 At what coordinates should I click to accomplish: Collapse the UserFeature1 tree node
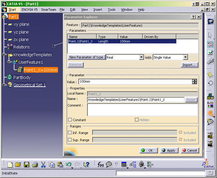[9, 62]
